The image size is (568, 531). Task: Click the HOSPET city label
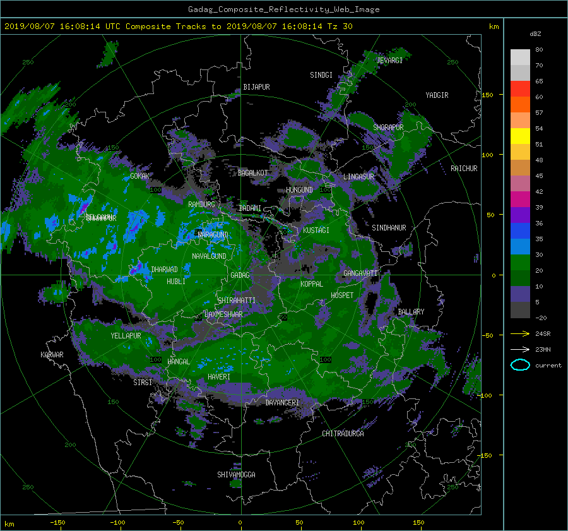pos(342,295)
